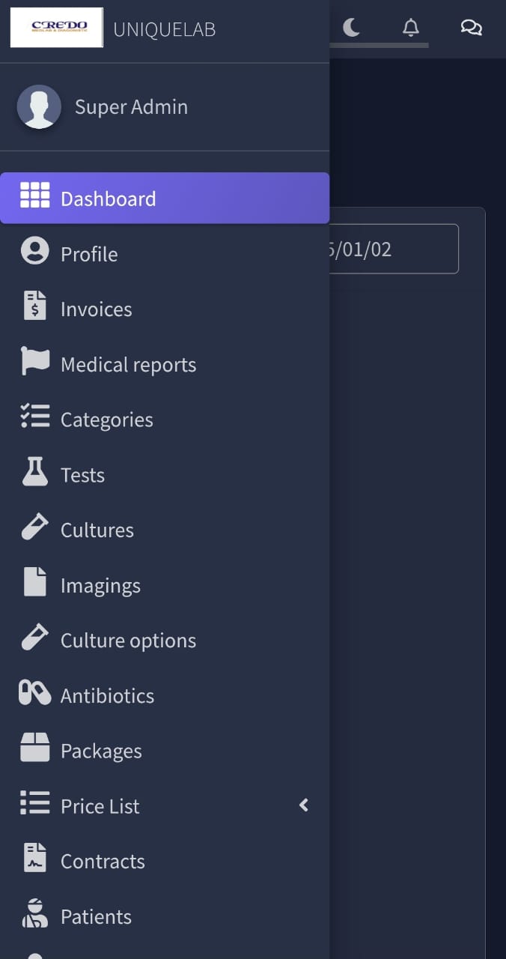The image size is (506, 959).
Task: Click the Medical reports flag icon
Action: click(34, 361)
